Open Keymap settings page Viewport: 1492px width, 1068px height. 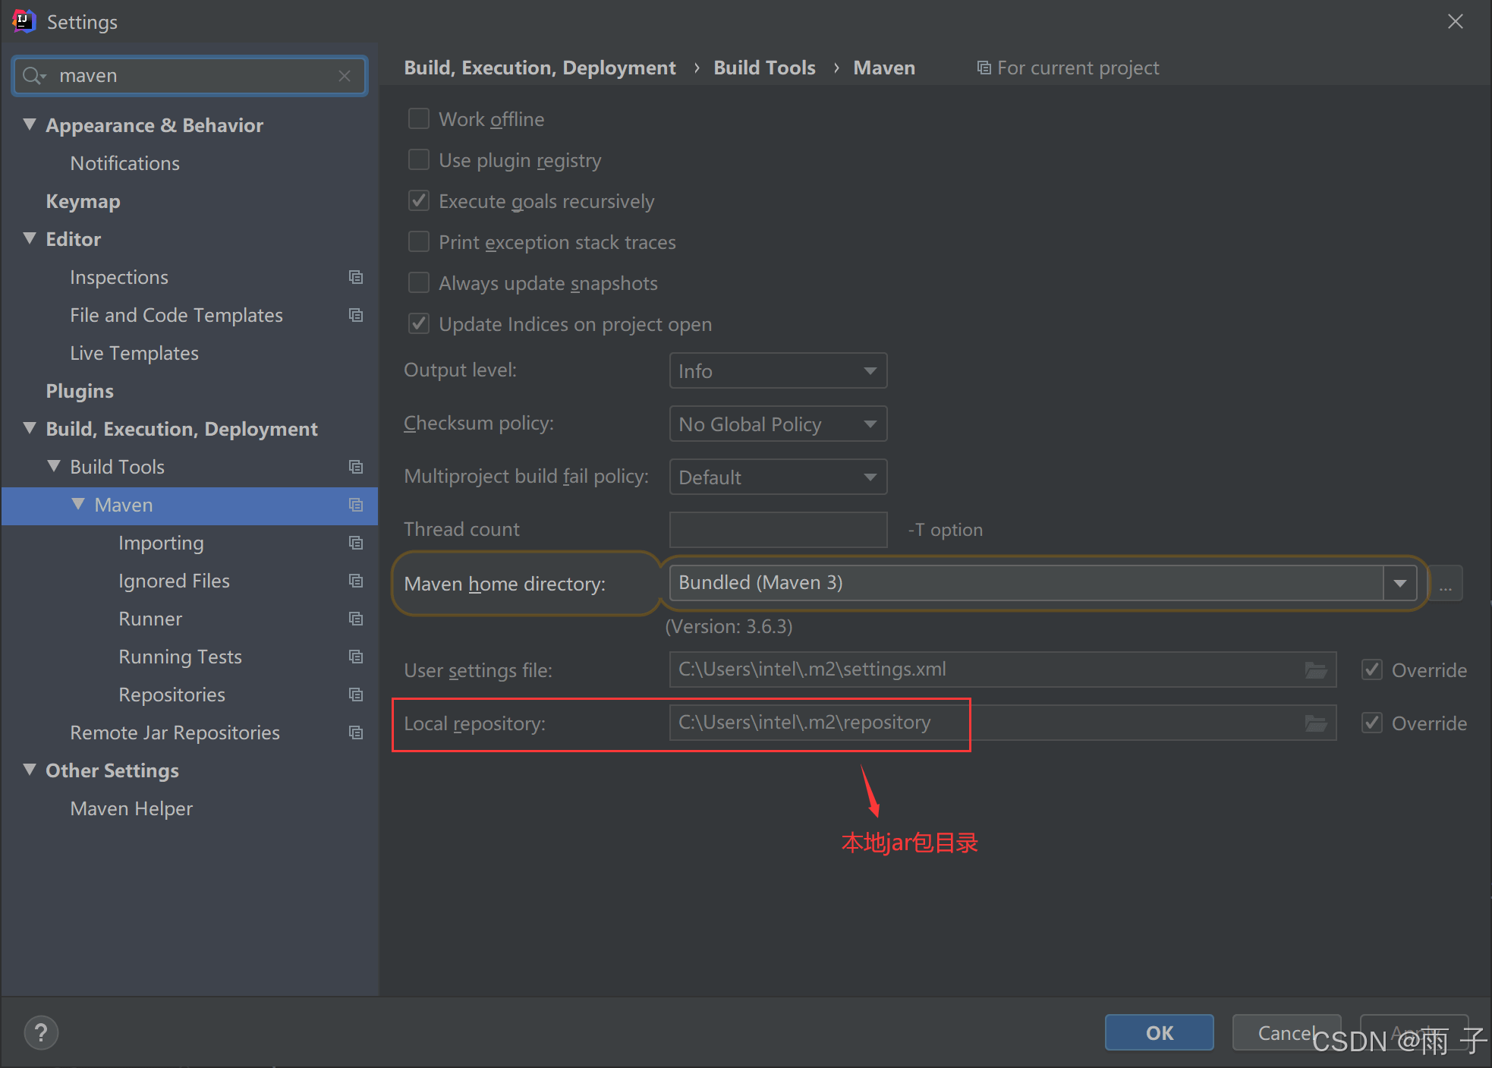(83, 201)
